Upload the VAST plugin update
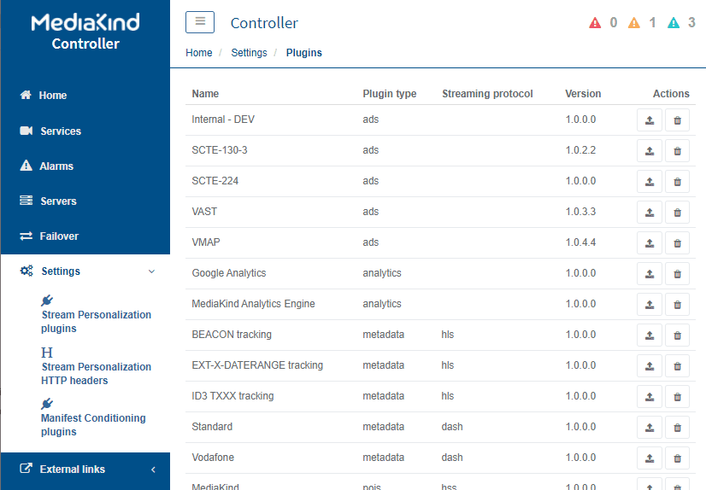 pyautogui.click(x=650, y=213)
